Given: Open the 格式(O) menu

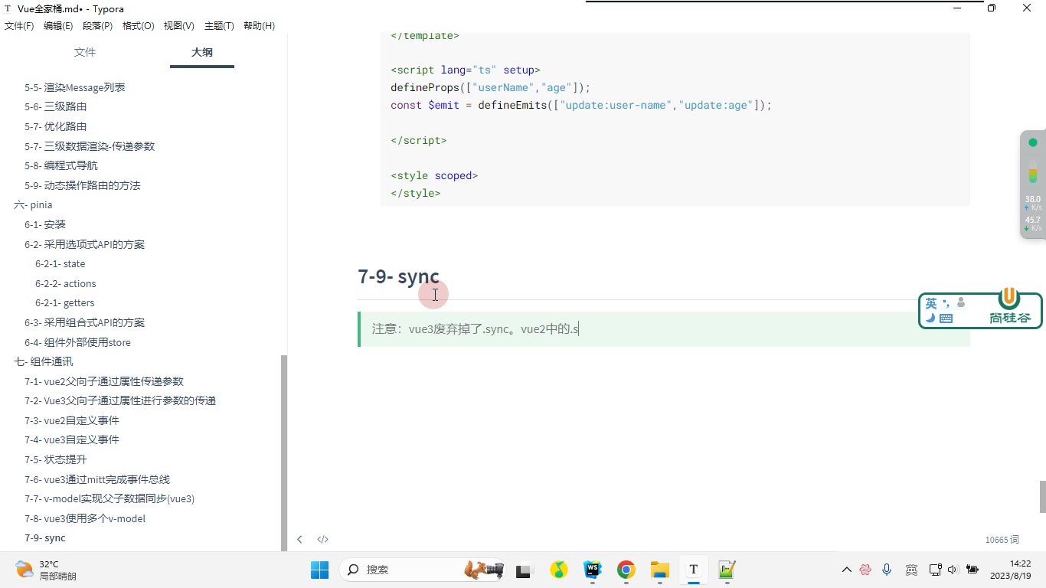Looking at the screenshot, I should (139, 26).
